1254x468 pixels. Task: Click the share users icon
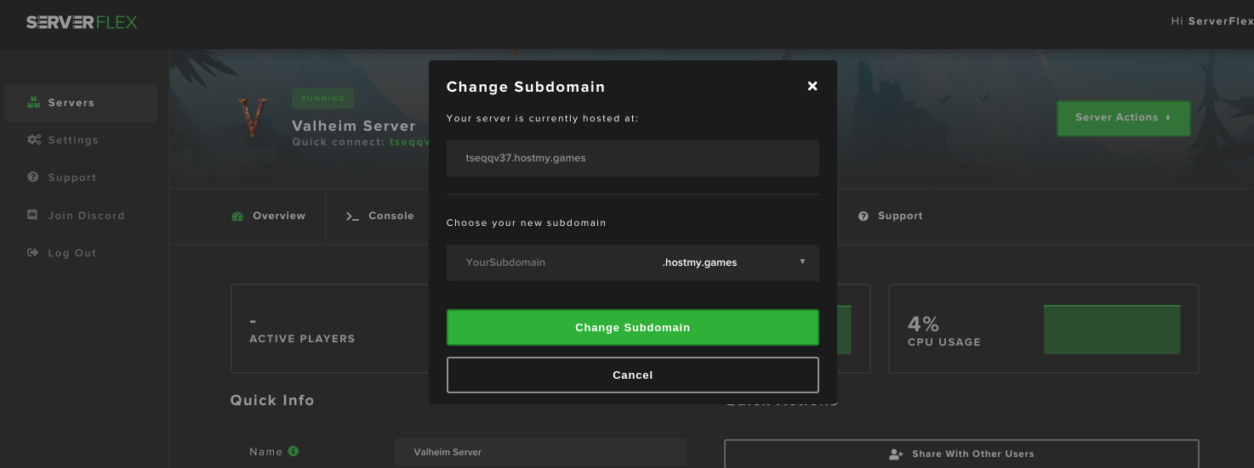[x=896, y=454]
